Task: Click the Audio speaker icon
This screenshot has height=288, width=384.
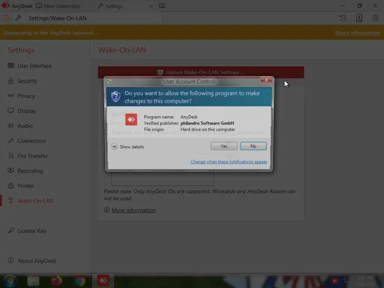Action: tap(11, 126)
